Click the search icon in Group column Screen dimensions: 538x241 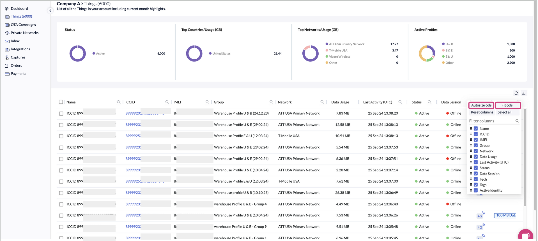coord(271,102)
